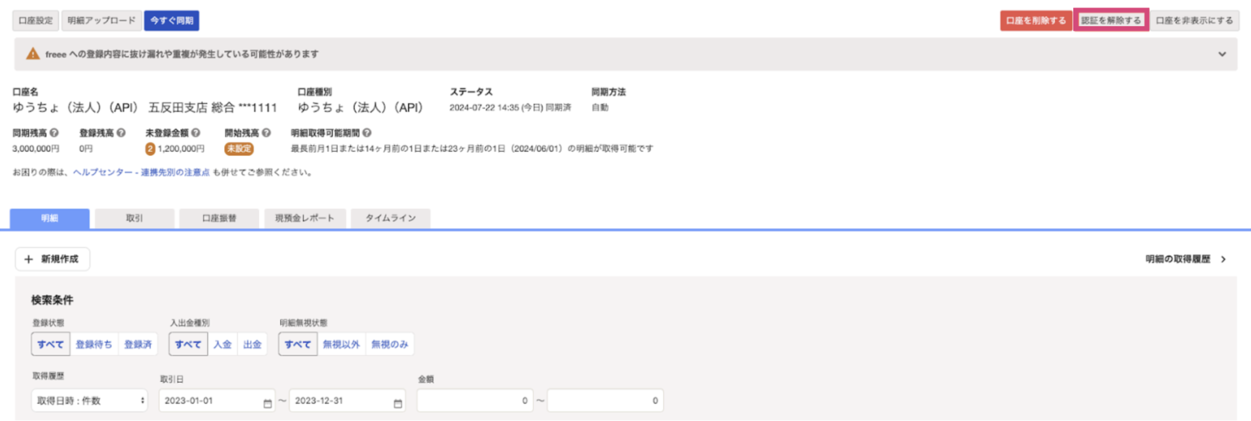Open calendar for start date 2023-01-01

point(268,404)
